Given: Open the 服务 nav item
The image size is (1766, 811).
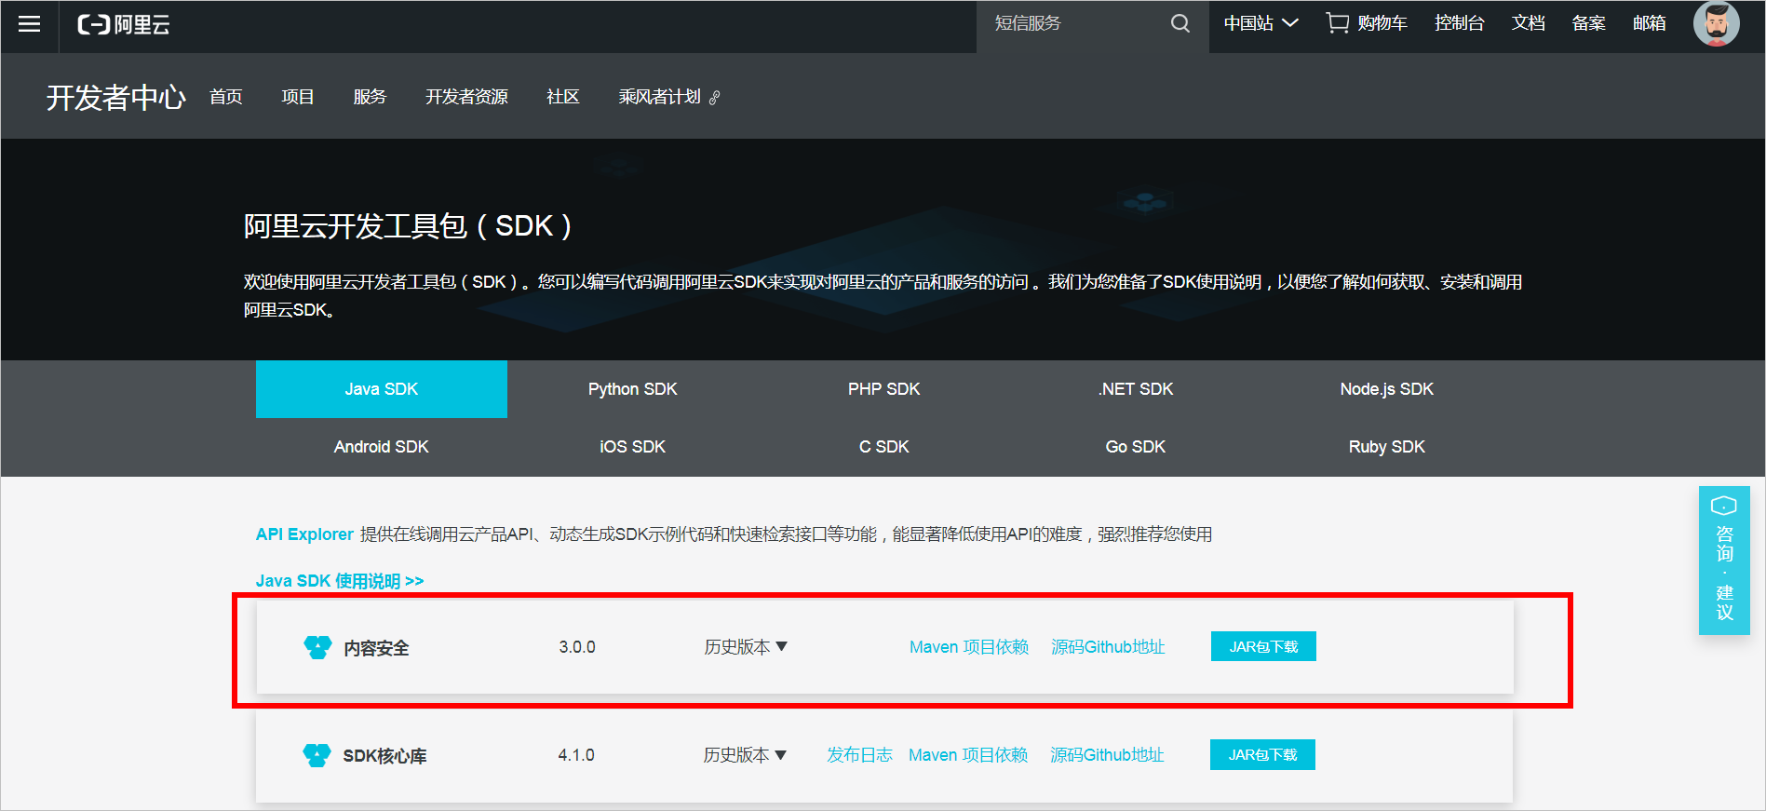Looking at the screenshot, I should 370,97.
